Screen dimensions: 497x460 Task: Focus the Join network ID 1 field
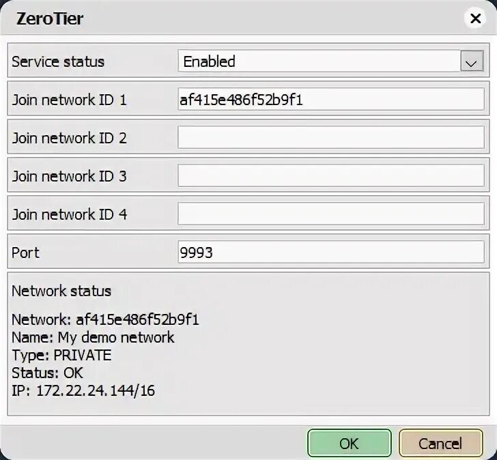tap(331, 100)
